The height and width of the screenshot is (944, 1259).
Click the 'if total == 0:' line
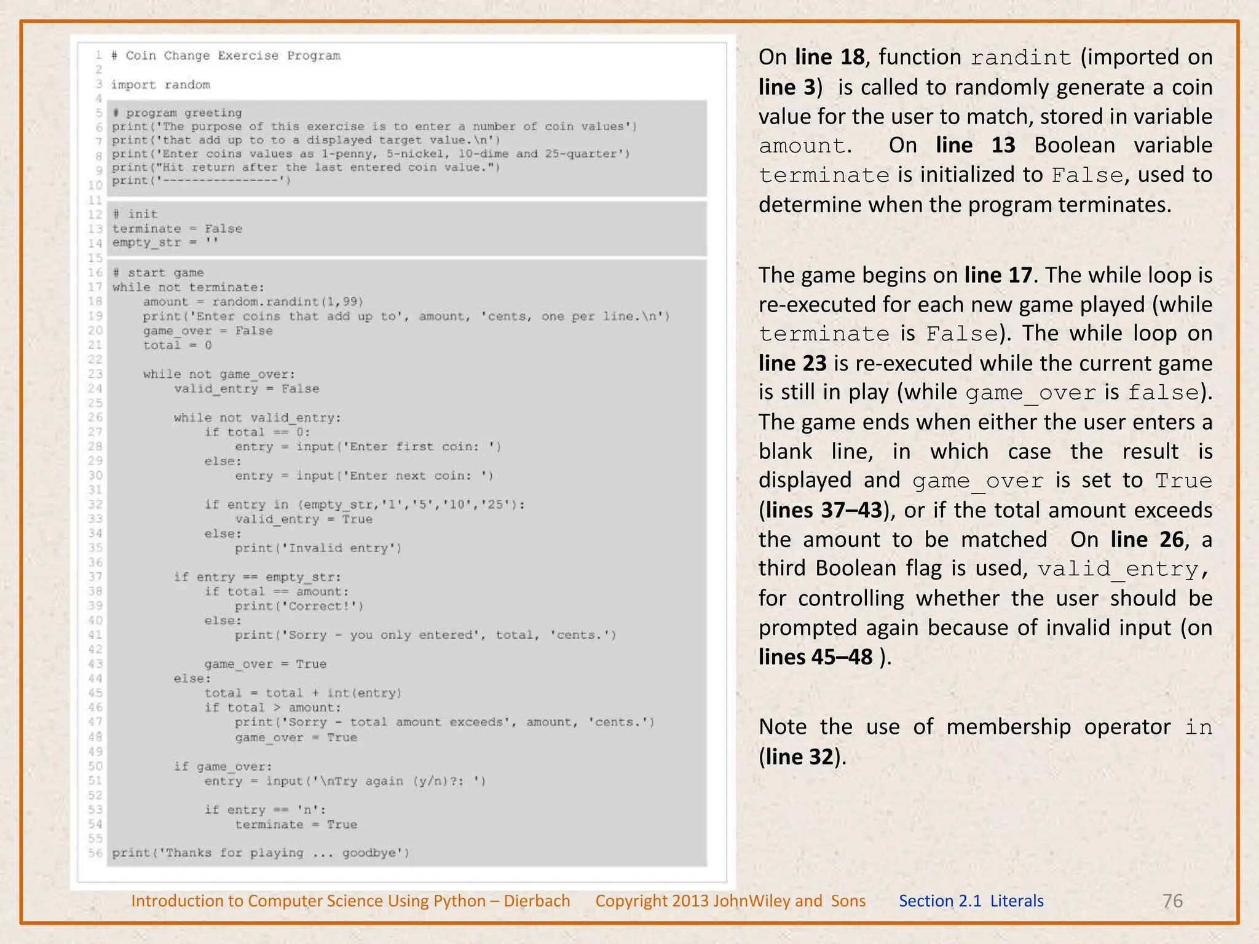(x=258, y=432)
